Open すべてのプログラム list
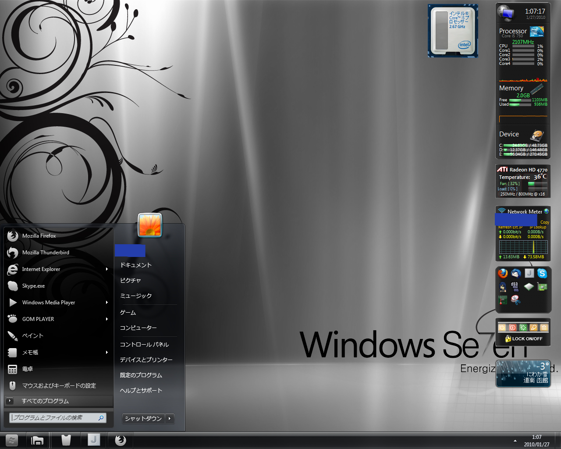The height and width of the screenshot is (449, 561). point(59,401)
